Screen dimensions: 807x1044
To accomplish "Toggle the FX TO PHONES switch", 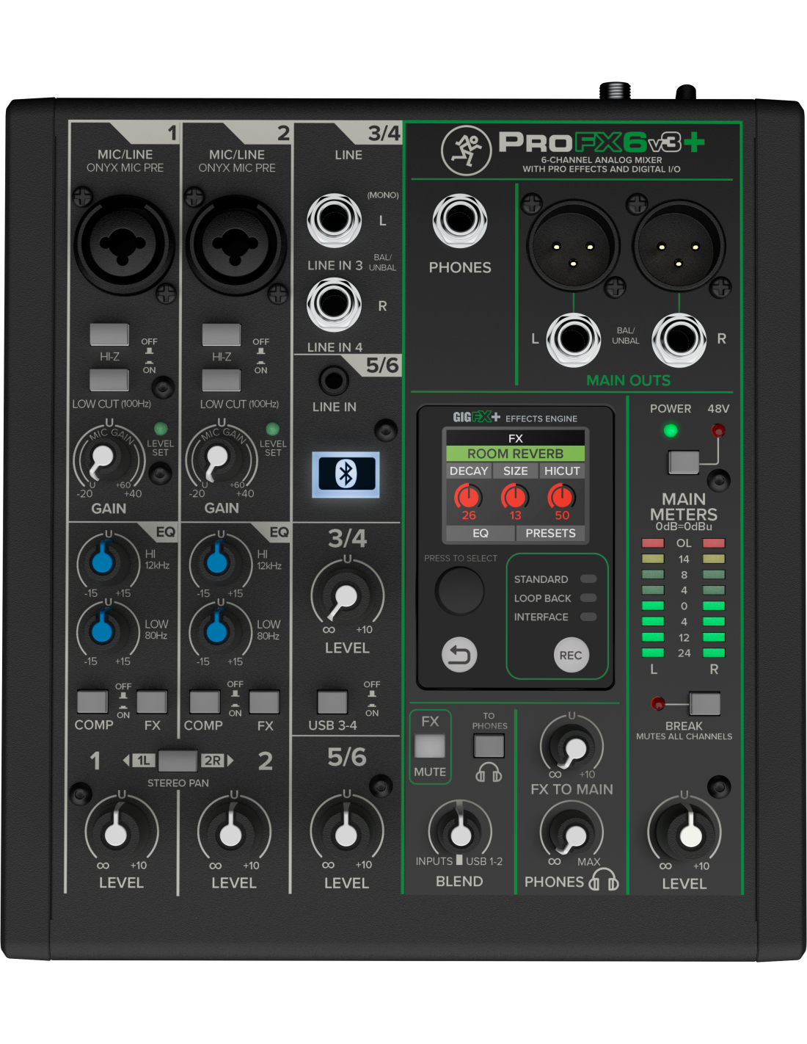I will pyautogui.click(x=489, y=746).
